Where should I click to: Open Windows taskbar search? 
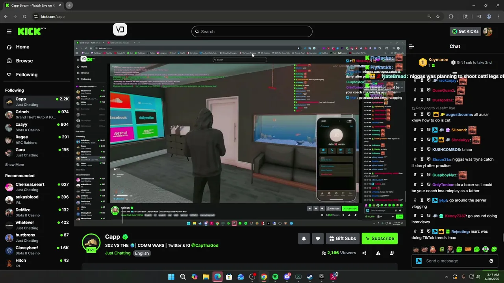click(183, 277)
